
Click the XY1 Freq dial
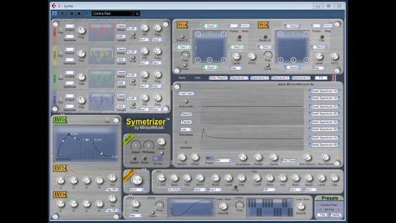[x=185, y=55]
